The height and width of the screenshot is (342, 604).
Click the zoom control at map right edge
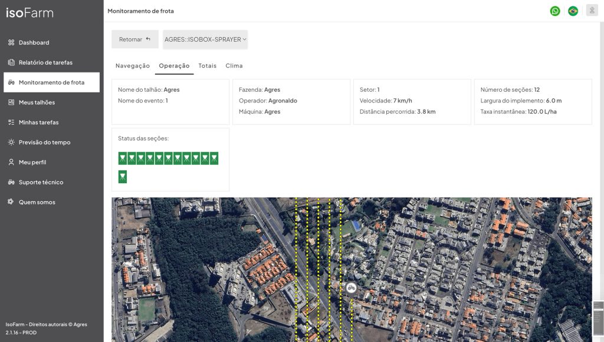[598, 318]
